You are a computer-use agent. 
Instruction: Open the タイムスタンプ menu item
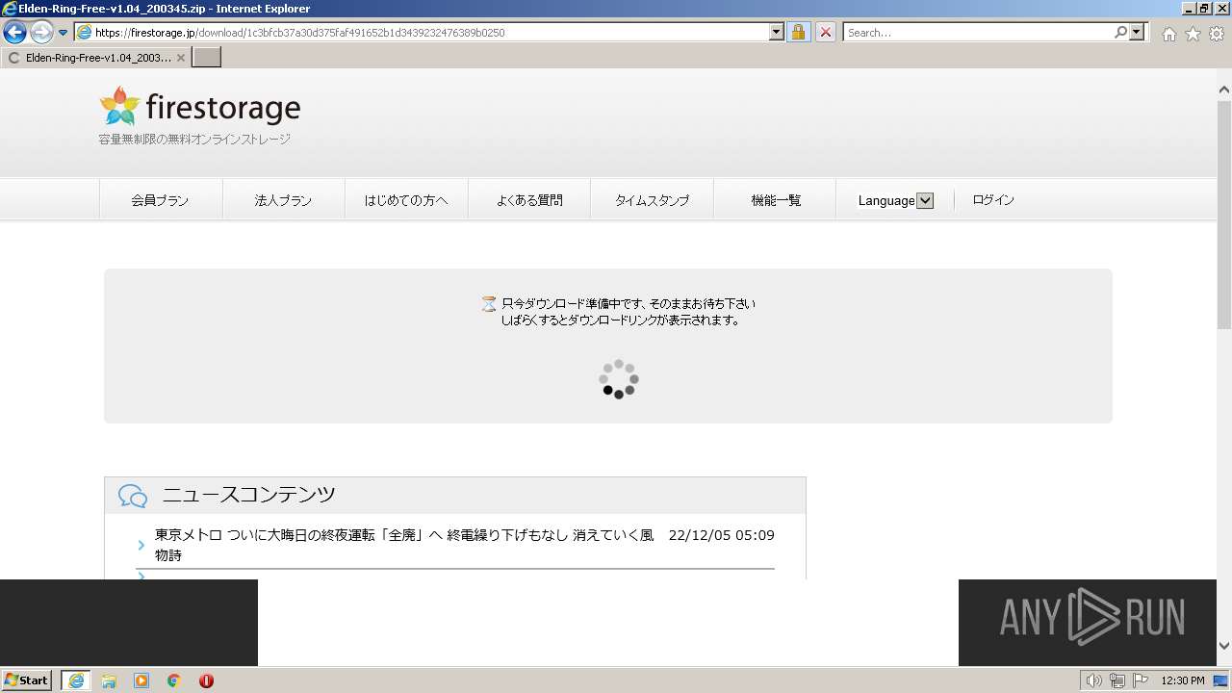(653, 200)
